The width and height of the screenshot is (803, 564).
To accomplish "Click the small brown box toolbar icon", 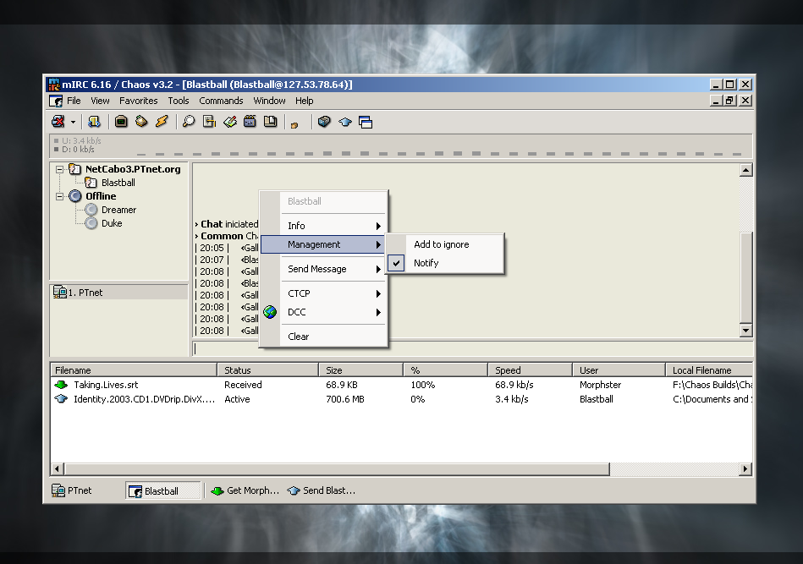I will pos(294,124).
